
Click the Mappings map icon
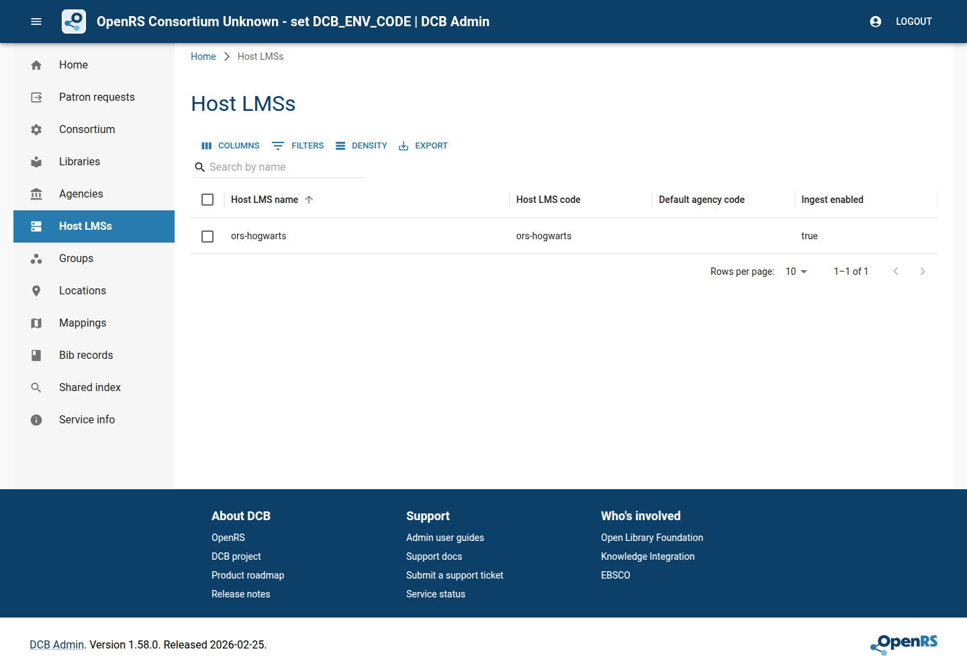(36, 323)
